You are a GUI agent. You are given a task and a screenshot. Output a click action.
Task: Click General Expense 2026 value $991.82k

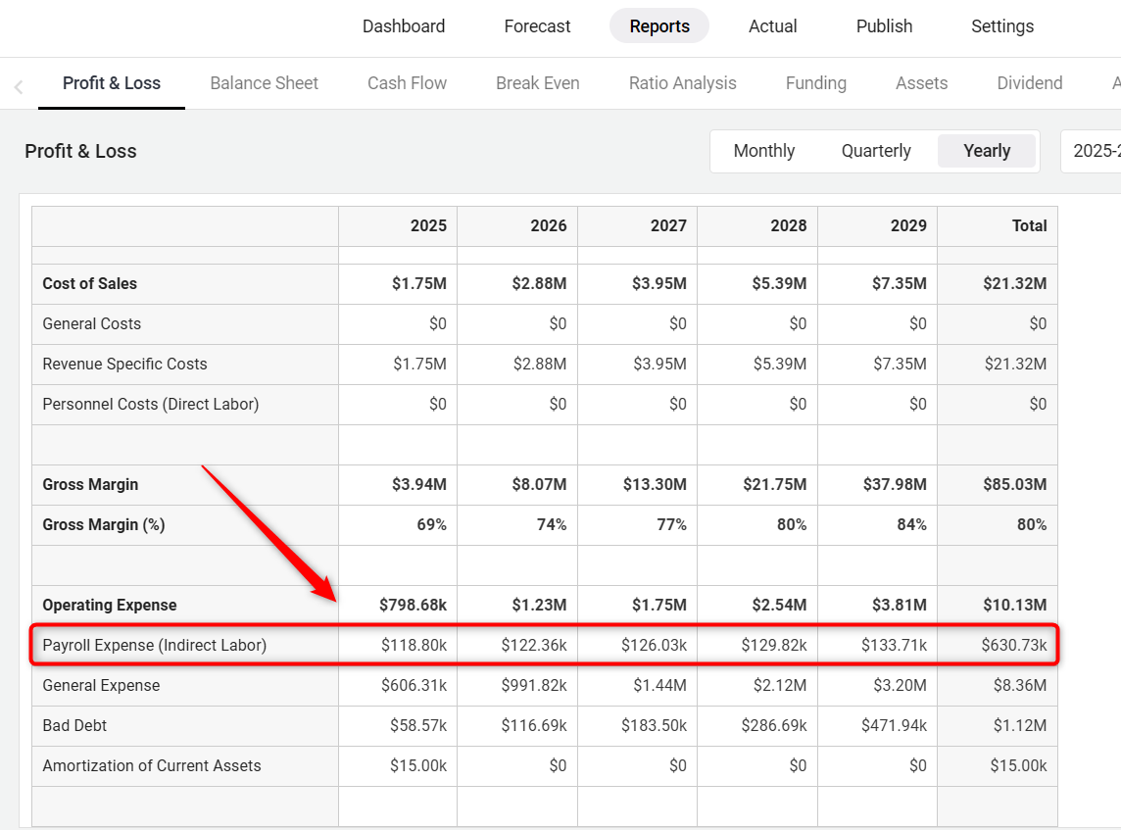point(533,686)
